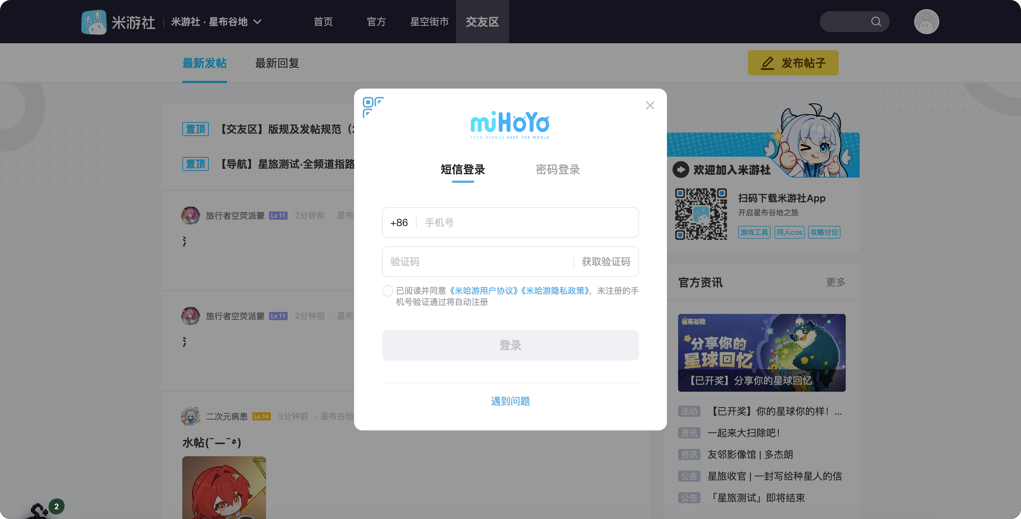
Task: Click the 验证码 input field
Action: pyautogui.click(x=478, y=262)
